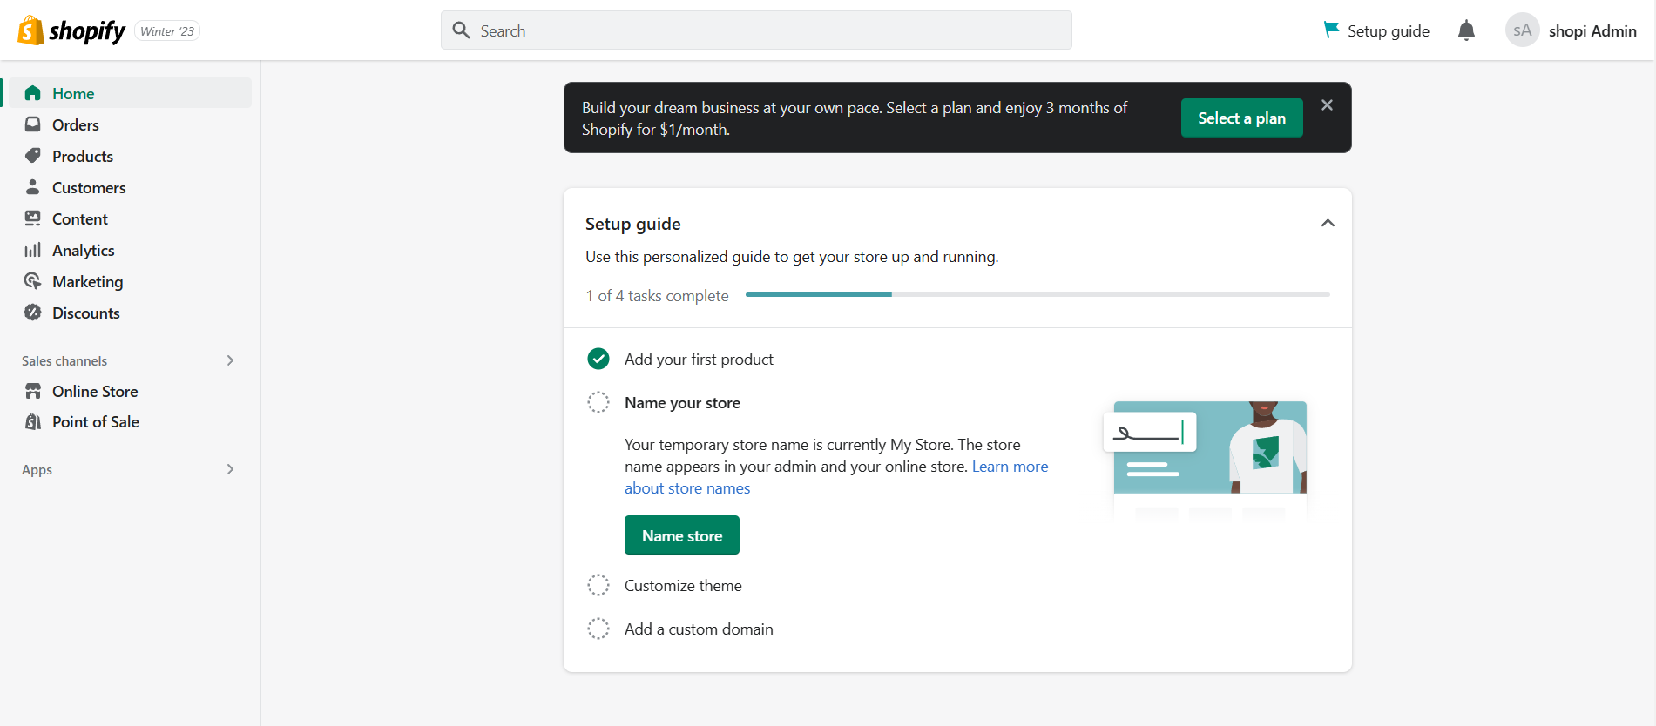Click the Apps heading
Screen dimensions: 1656x726
[37, 469]
